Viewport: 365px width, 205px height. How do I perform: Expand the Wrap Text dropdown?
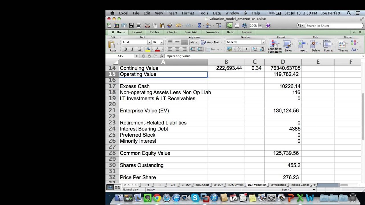[221, 42]
